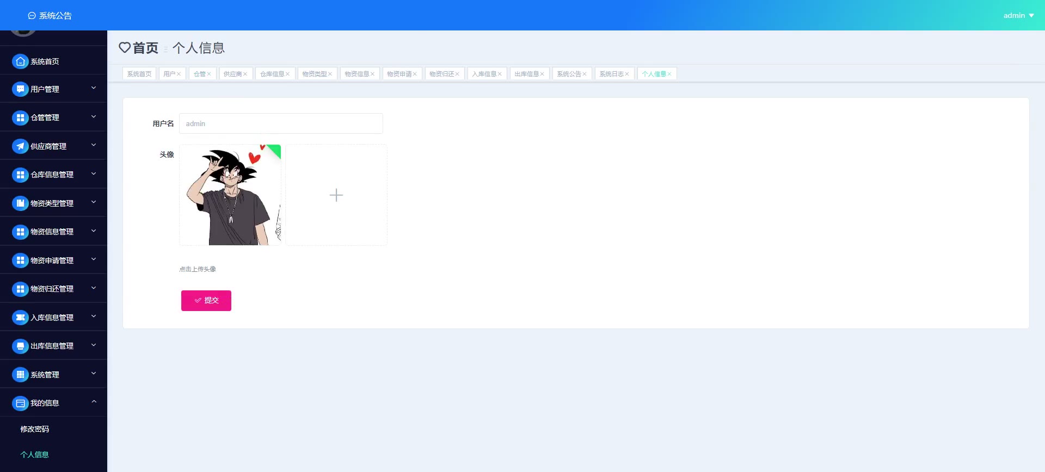
Task: Close the 物资信息 tab
Action: point(372,74)
